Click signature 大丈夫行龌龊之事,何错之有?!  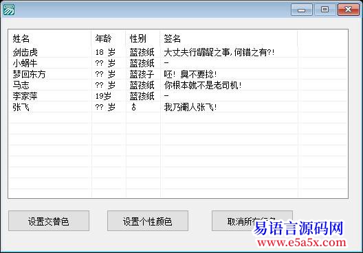pyautogui.click(x=219, y=52)
